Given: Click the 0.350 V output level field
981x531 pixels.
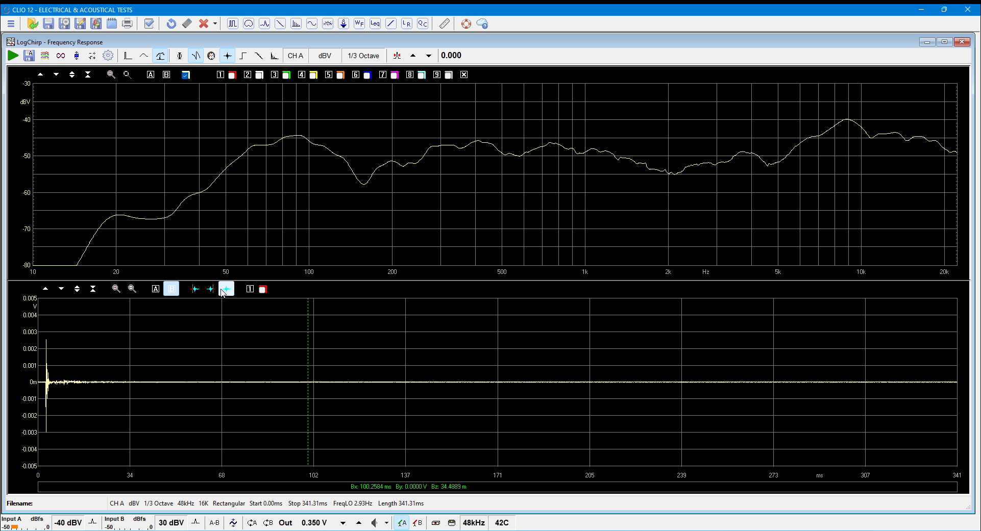Looking at the screenshot, I should pos(314,523).
